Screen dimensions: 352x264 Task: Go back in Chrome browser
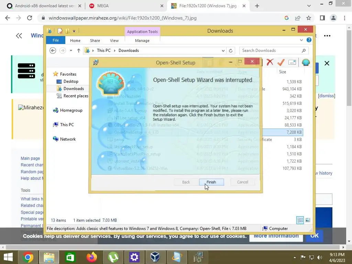(x=8, y=18)
